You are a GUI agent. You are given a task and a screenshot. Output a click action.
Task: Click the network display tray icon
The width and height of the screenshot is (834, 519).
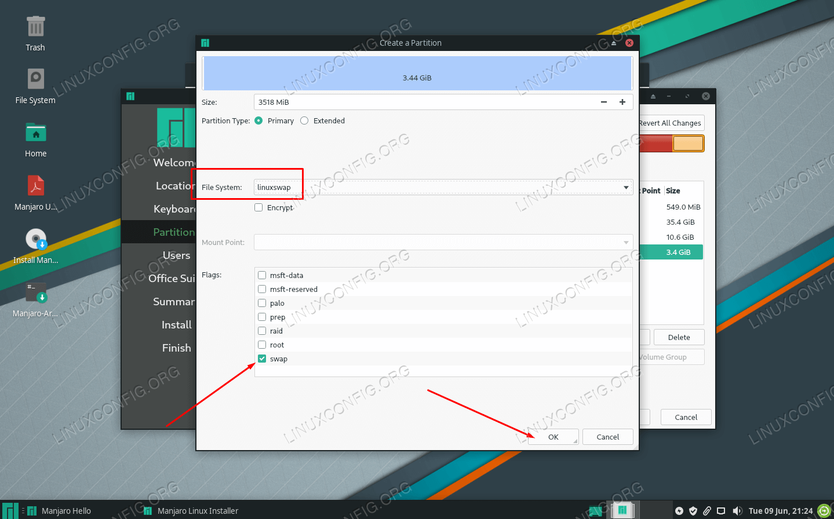coord(721,511)
